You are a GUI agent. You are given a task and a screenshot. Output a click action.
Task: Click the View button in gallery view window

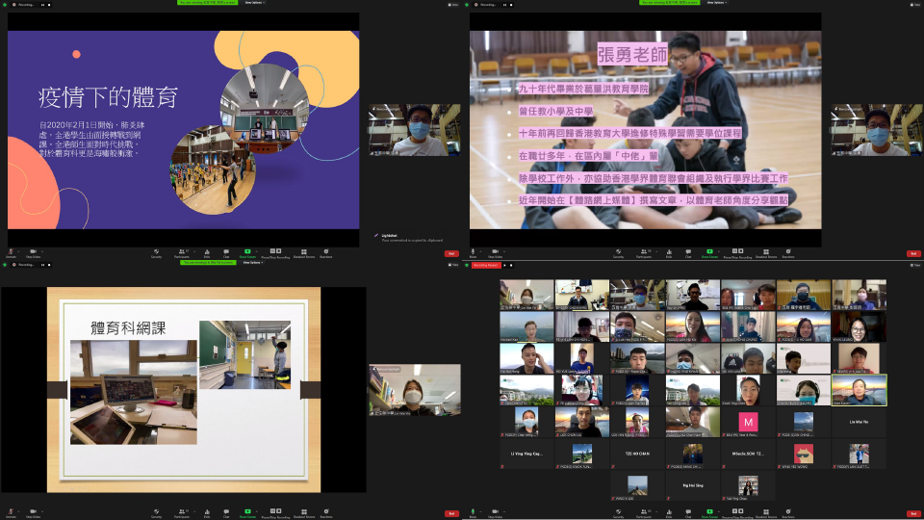(915, 265)
